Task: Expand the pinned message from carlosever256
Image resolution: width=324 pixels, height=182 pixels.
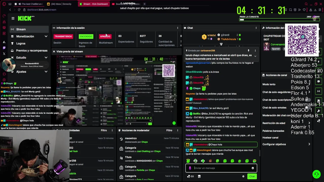Action: pyautogui.click(x=255, y=56)
